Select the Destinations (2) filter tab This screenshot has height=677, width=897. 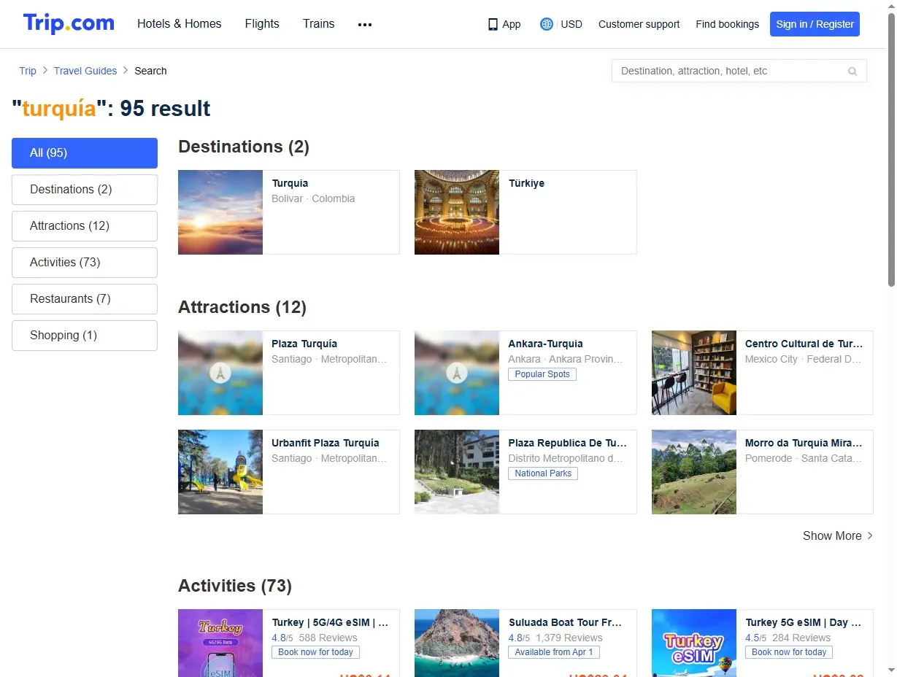(x=85, y=190)
